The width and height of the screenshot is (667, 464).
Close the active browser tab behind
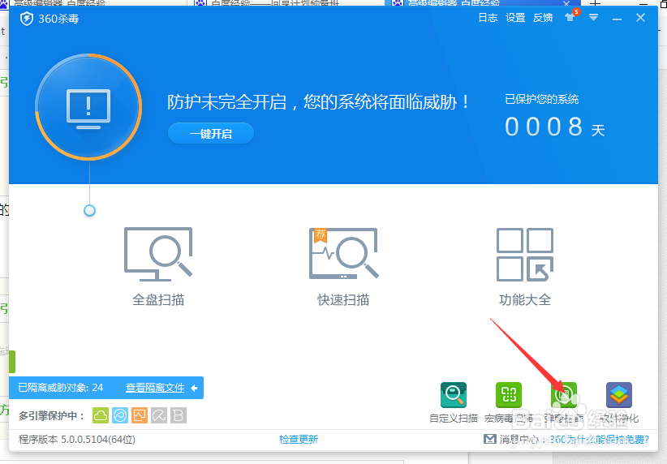point(566,3)
